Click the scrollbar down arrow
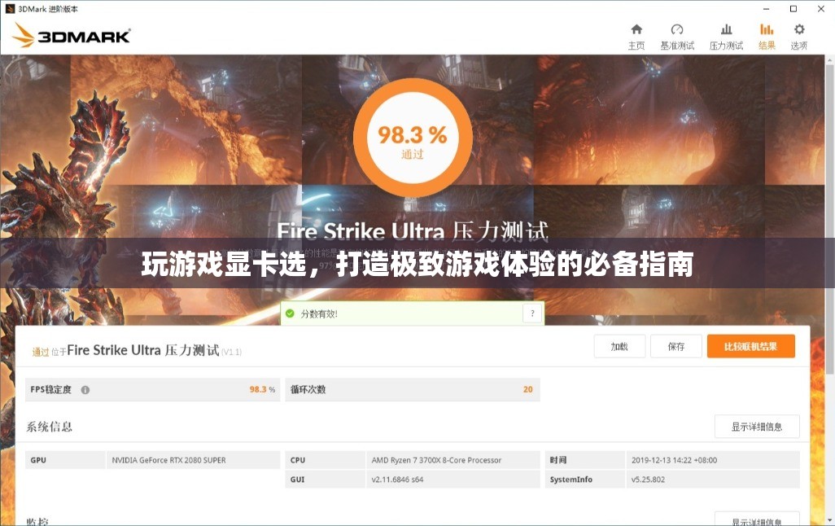This screenshot has width=835, height=526. tap(829, 519)
